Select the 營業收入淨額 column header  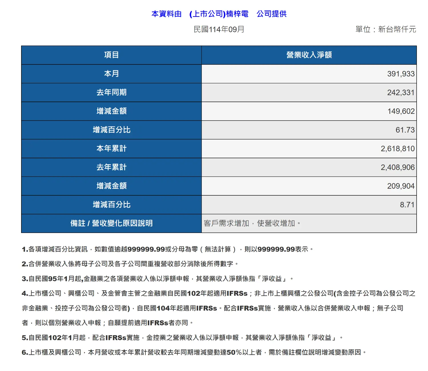pos(309,55)
